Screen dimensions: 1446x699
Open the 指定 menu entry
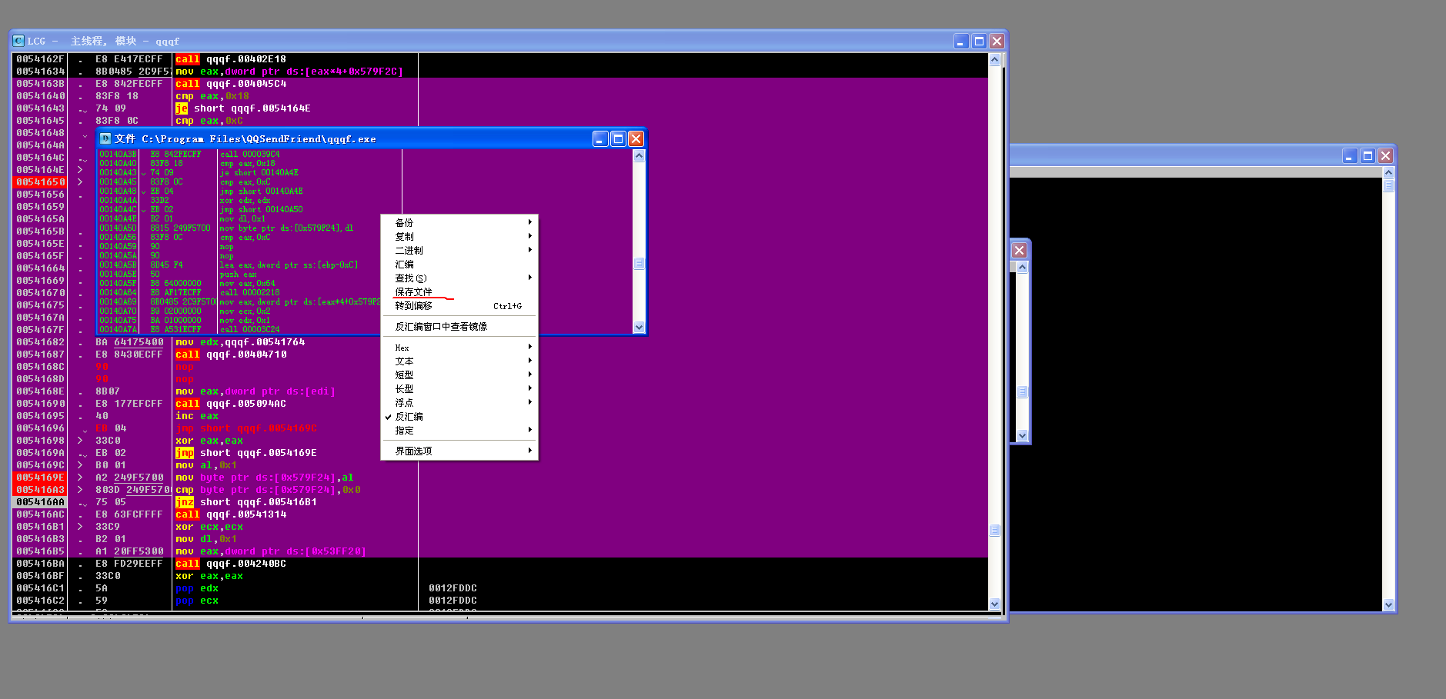click(x=459, y=431)
